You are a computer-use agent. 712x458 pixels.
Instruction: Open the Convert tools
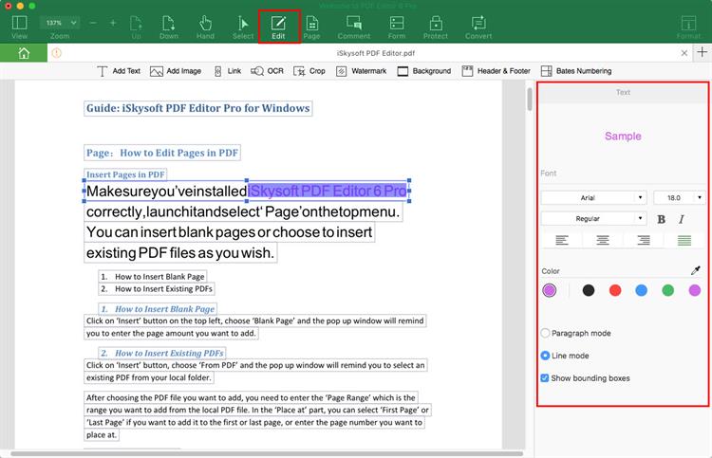(x=478, y=27)
